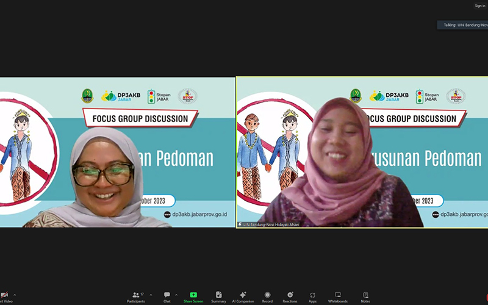Expand the Chat options arrow

point(177,295)
